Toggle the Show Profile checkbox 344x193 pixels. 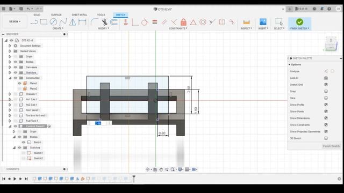[326, 105]
